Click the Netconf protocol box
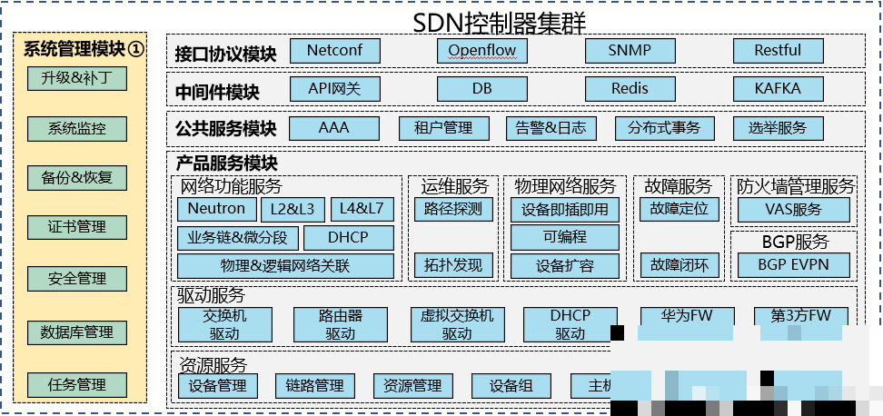 pos(335,51)
